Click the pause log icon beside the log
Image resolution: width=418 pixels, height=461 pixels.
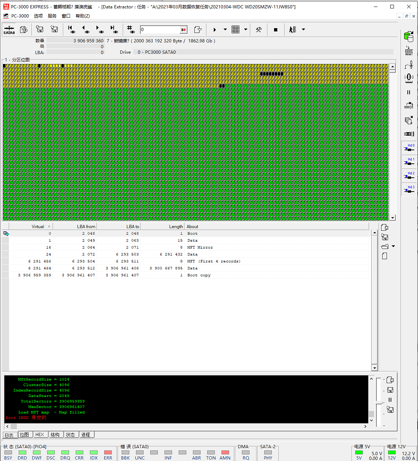click(x=390, y=400)
